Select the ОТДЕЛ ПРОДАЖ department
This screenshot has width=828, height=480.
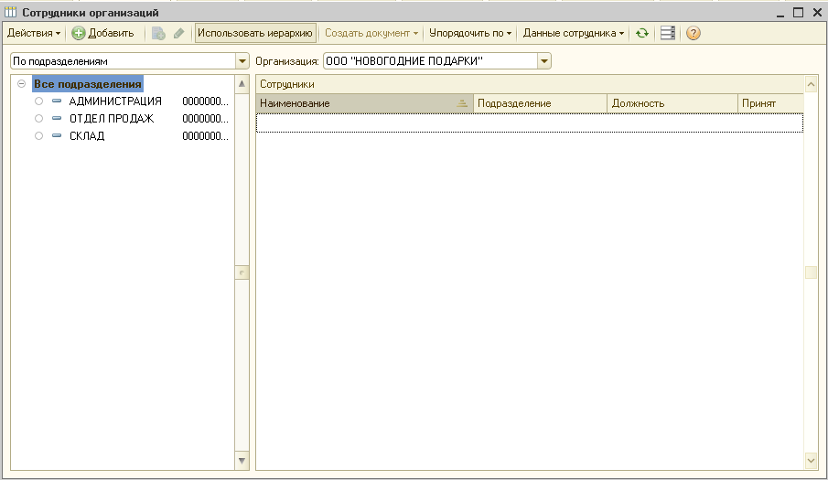pos(112,119)
